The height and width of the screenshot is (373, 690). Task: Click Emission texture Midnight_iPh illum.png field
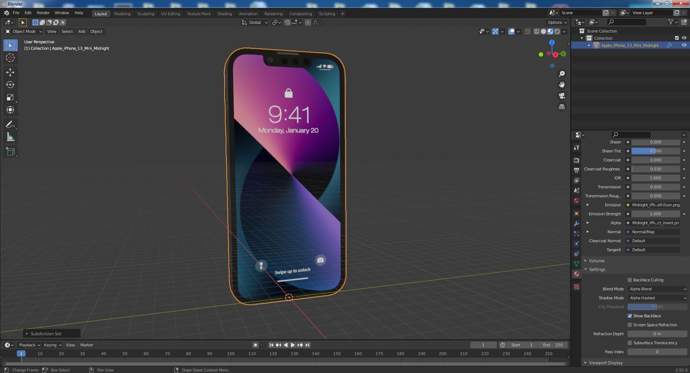655,205
